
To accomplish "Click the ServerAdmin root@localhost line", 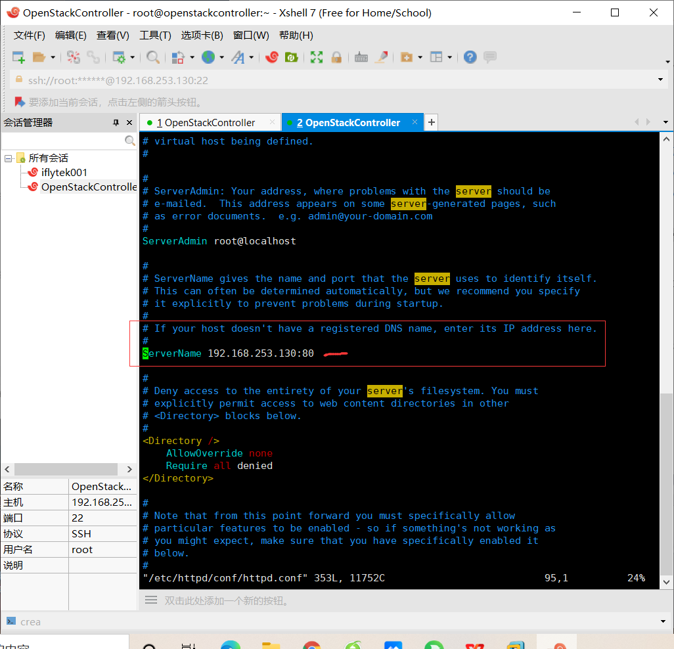I will click(x=219, y=241).
